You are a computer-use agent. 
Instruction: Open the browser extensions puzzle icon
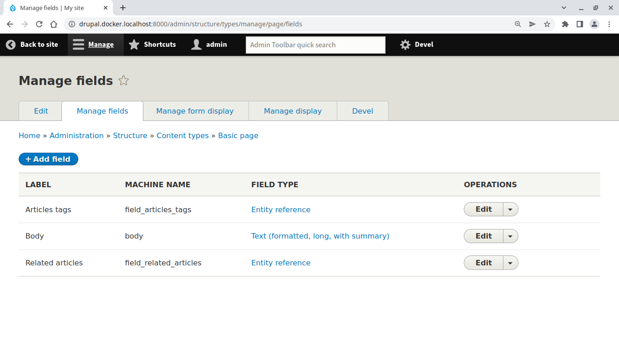[565, 24]
